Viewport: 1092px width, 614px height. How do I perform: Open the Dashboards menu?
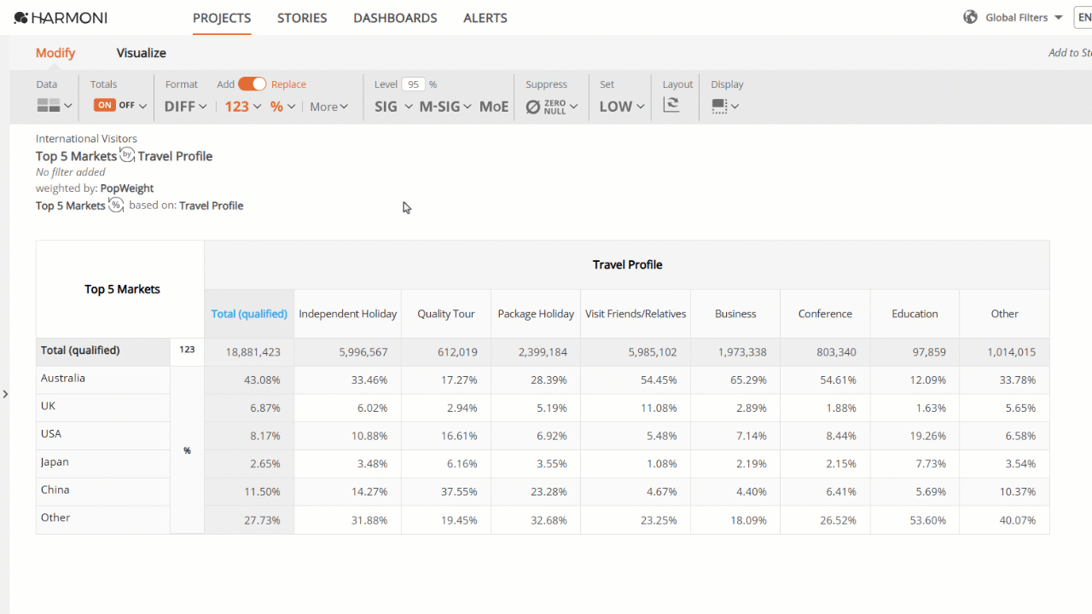[395, 18]
